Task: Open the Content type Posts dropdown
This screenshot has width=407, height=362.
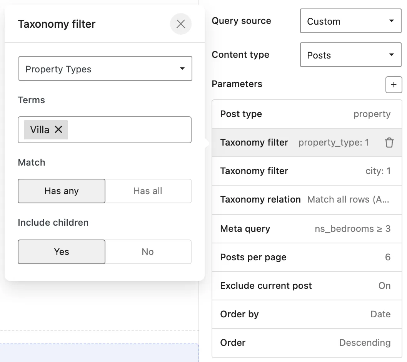Action: (x=351, y=55)
